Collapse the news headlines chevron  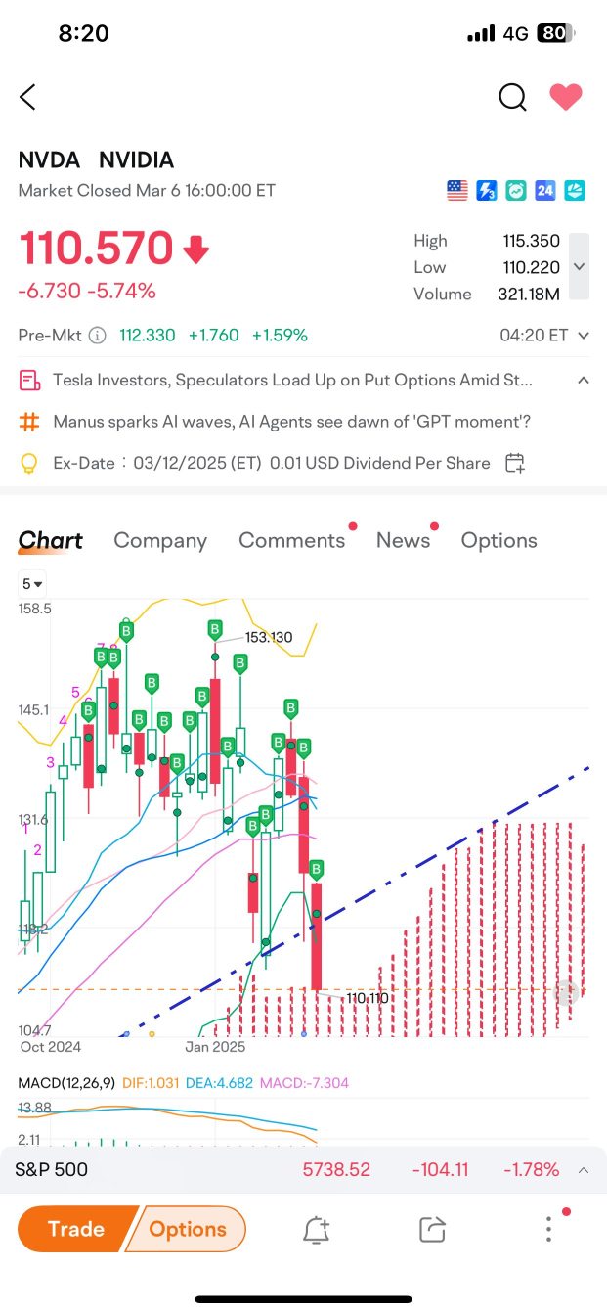tap(584, 380)
